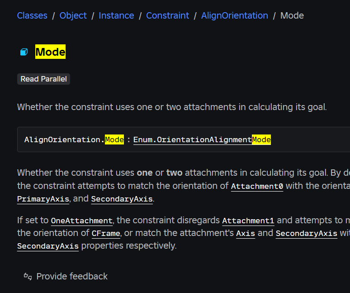Open the Classes breadcrumb link
This screenshot has width=350, height=293.
coord(32,16)
